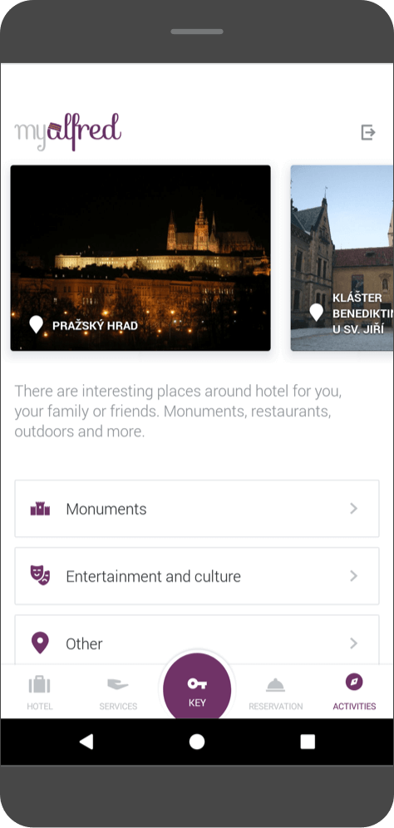Viewport: 394px width, 828px height.
Task: Open the Monuments category row
Action: click(197, 509)
